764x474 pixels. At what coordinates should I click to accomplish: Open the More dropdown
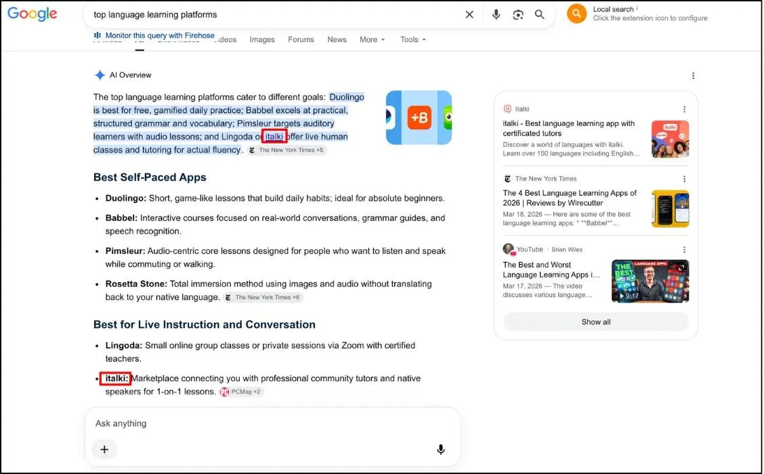click(x=373, y=39)
